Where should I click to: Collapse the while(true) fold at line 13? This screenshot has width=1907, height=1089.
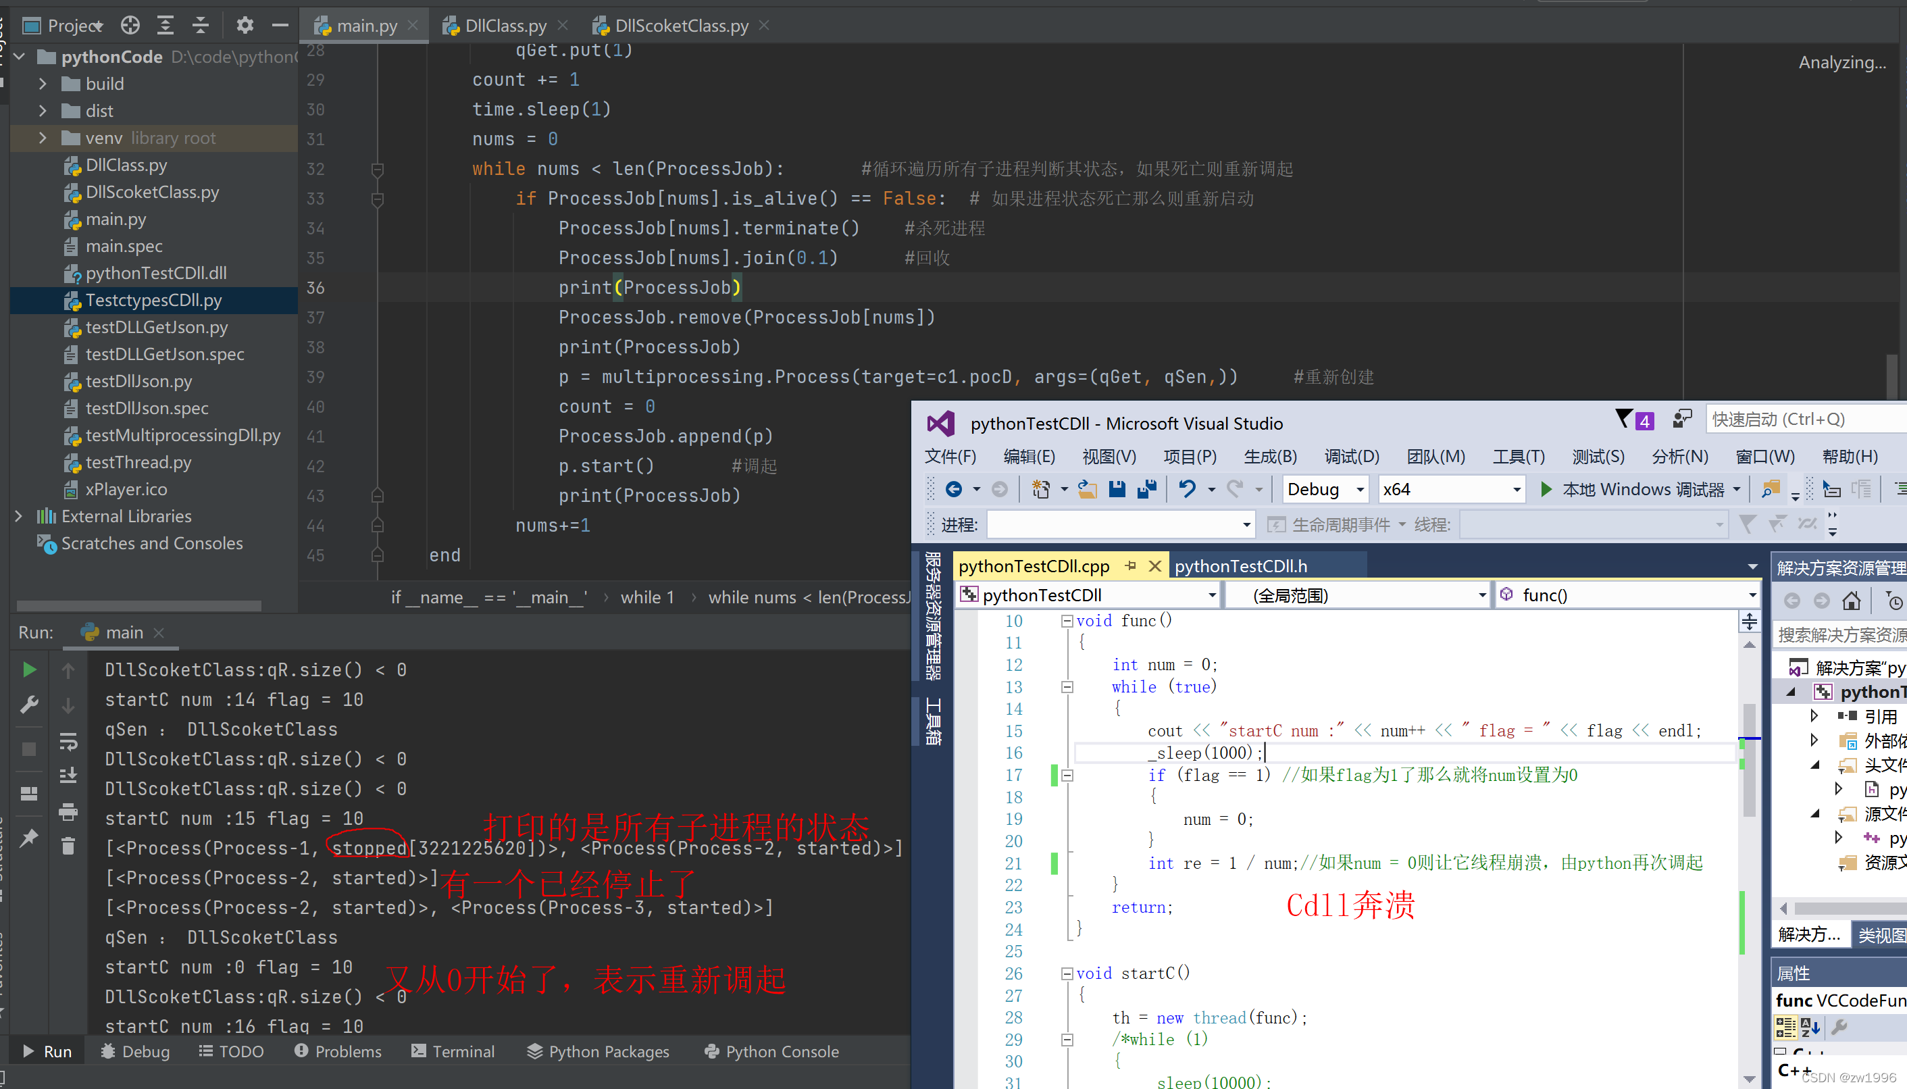(1067, 686)
